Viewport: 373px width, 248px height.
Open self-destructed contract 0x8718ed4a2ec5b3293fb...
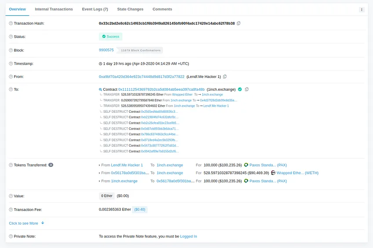[159, 140]
